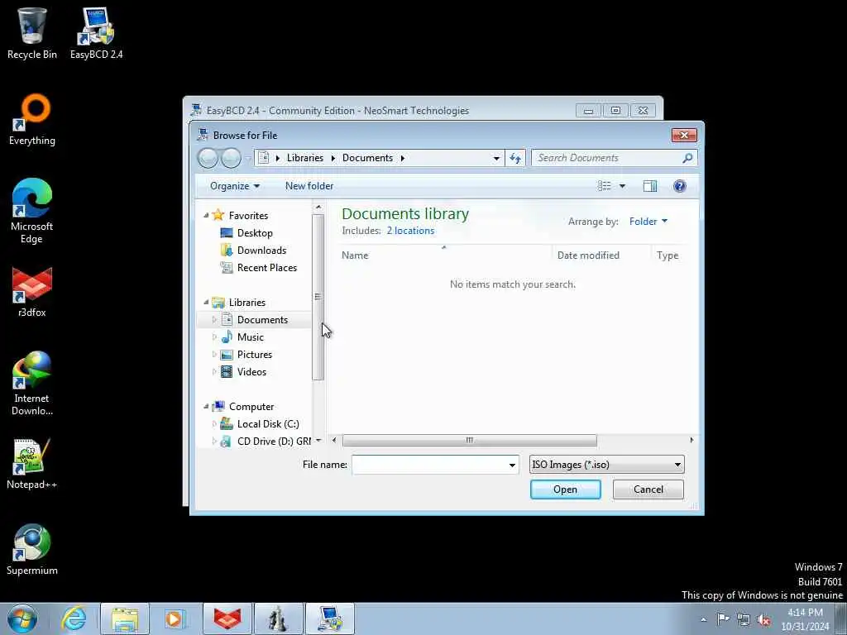Refresh the Documents folder view

click(515, 158)
